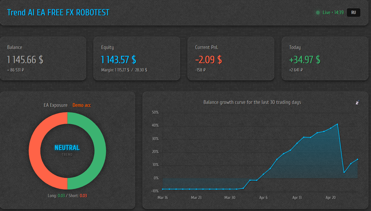371x211 pixels.
Task: Click the red Short 0.03 value
Action: point(83,196)
